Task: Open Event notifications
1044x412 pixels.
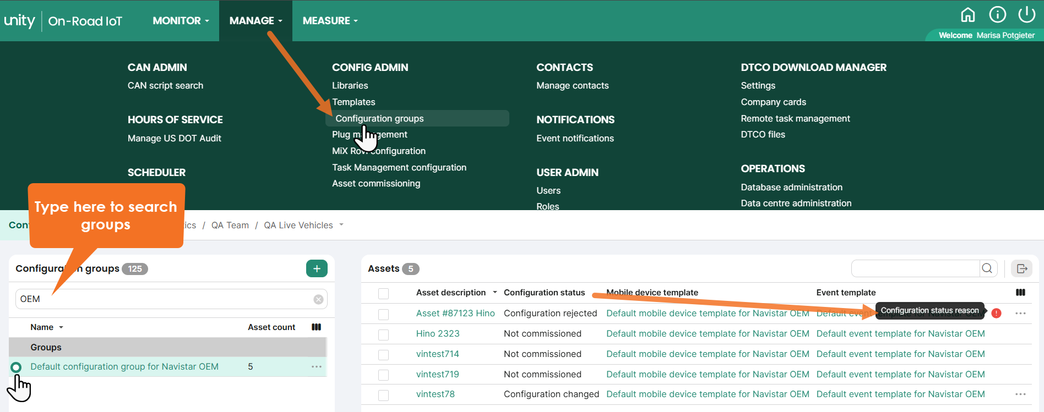Action: pyautogui.click(x=575, y=138)
